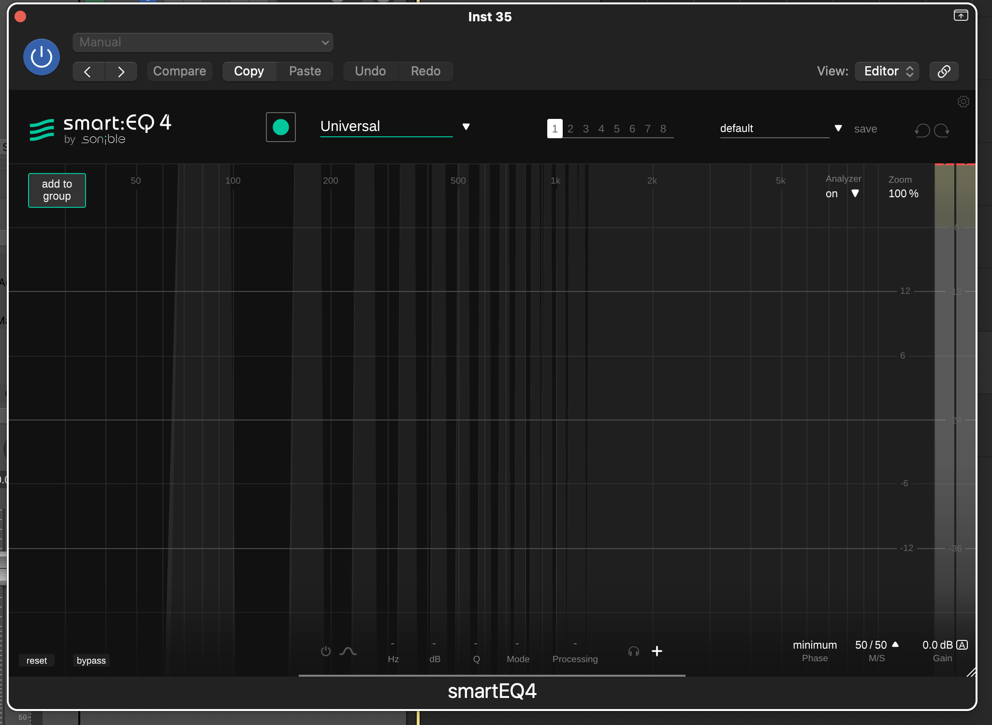This screenshot has height=725, width=992.
Task: Open the plugin settings gear icon
Action: pos(963,101)
